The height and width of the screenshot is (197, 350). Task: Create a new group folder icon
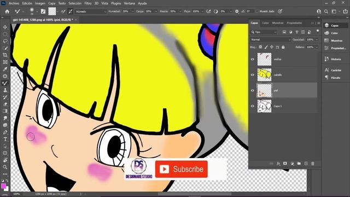click(299, 164)
